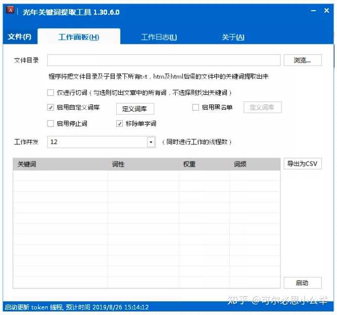Click the 启动 start button
Screen dimensions: 337x315
click(x=303, y=283)
